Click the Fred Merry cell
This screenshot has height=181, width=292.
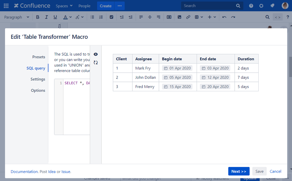(x=146, y=87)
